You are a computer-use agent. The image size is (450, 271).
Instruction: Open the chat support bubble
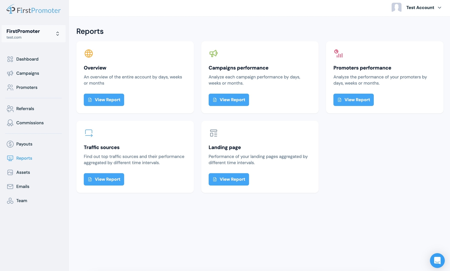(437, 260)
